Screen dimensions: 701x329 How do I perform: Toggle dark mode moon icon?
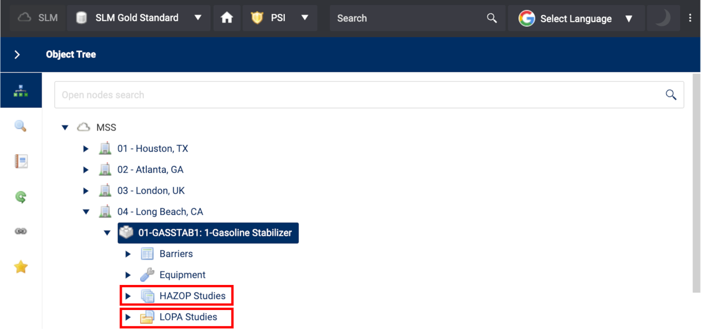[x=662, y=18]
